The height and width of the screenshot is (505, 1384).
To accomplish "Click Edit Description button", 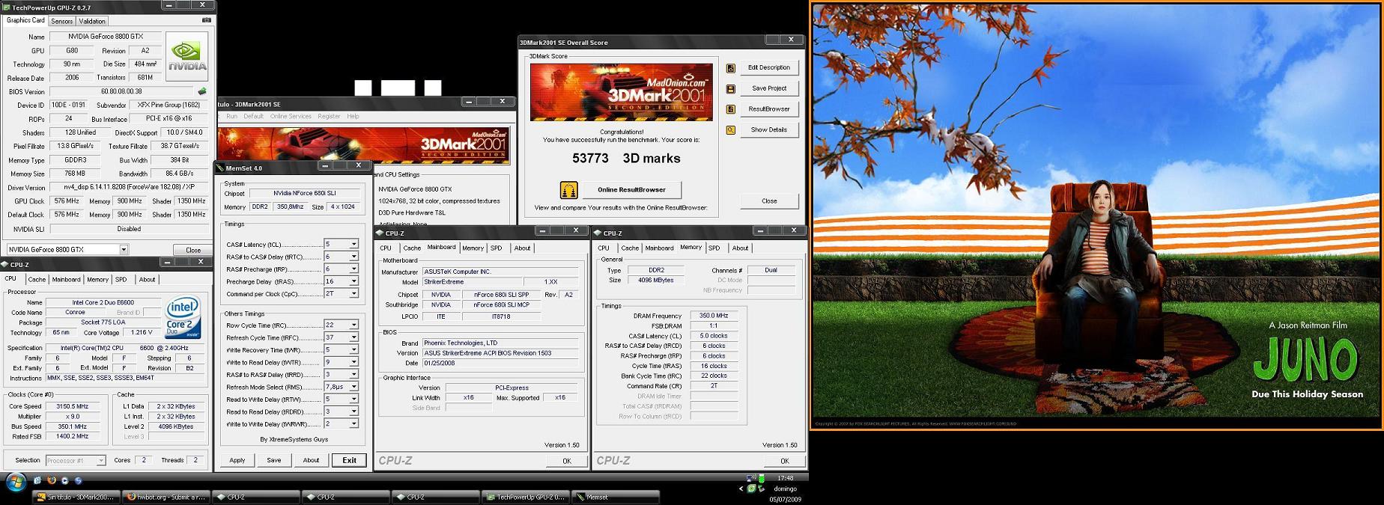I will (x=769, y=68).
